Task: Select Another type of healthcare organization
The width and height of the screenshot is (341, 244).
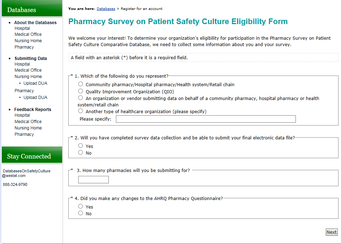Action: (x=81, y=111)
